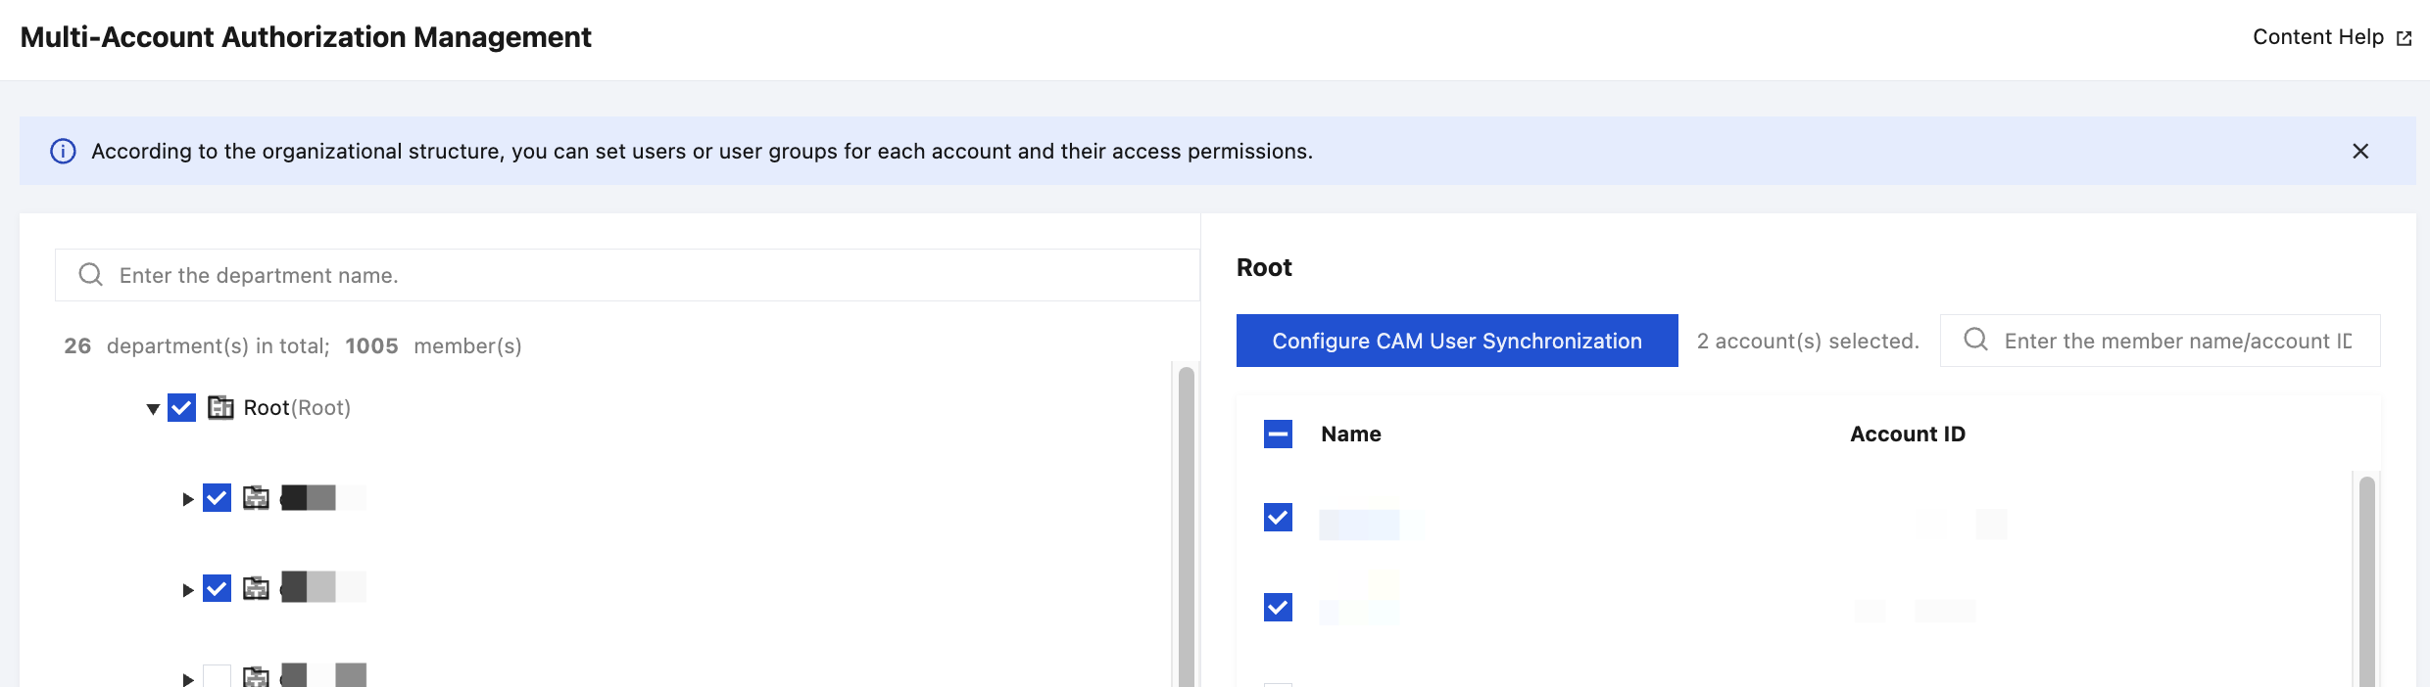Uncheck the Root department checkbox
The image size is (2430, 687).
[182, 407]
